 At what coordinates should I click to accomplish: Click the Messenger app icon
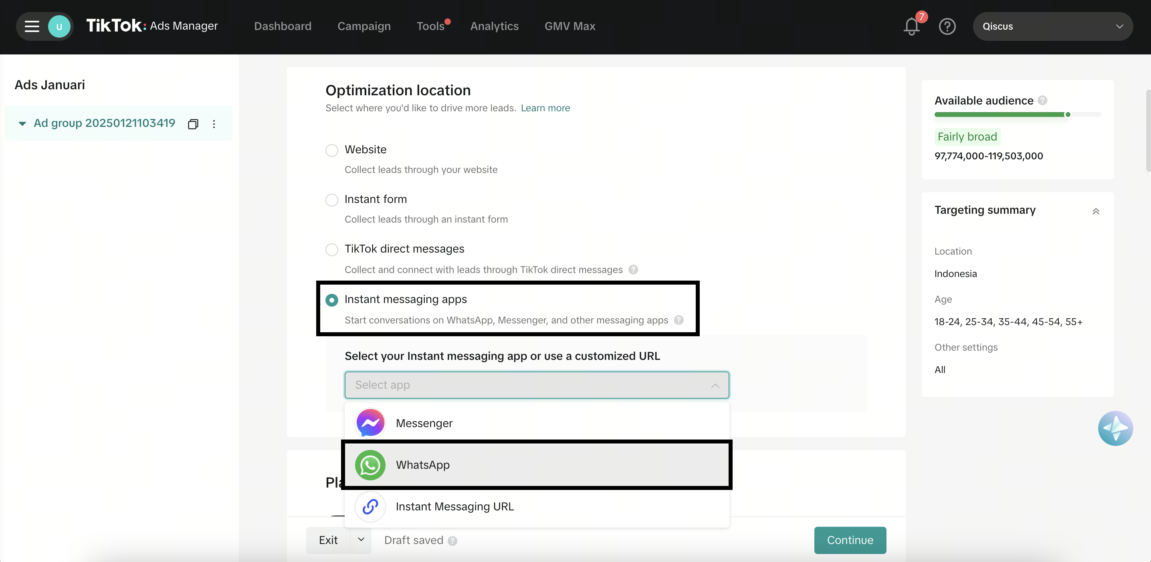(x=370, y=423)
